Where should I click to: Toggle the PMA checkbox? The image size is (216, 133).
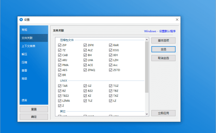click(x=59, y=65)
